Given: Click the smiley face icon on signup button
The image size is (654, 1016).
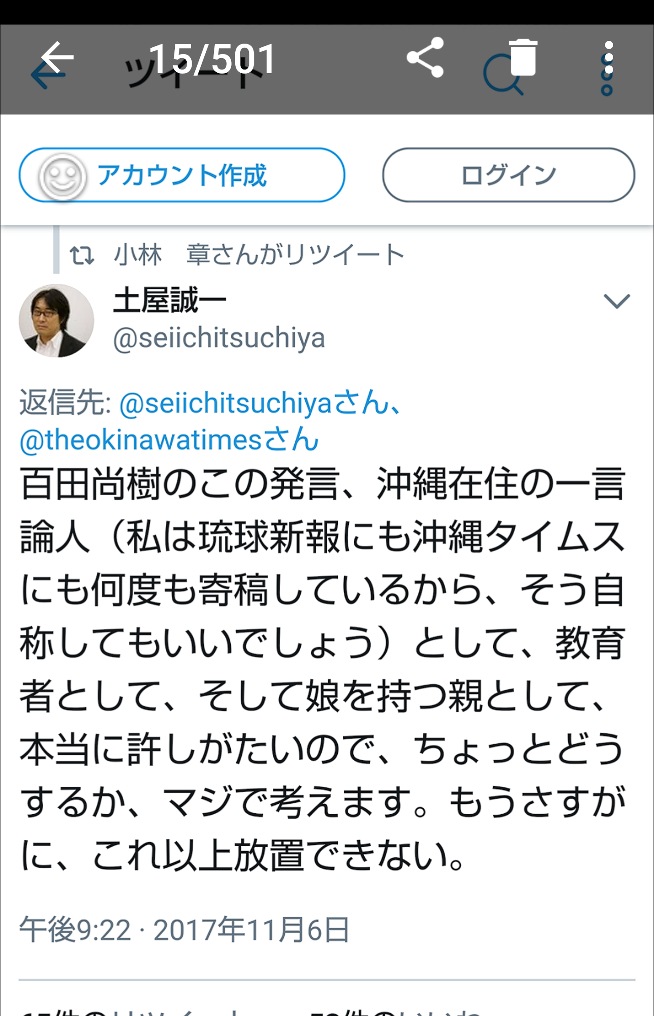Looking at the screenshot, I should (62, 176).
